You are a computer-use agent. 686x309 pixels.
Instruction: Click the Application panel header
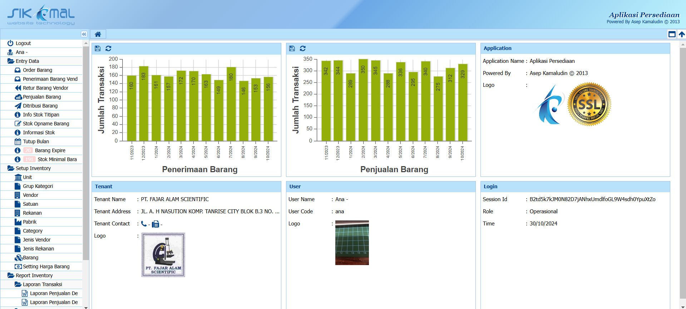click(x=575, y=48)
